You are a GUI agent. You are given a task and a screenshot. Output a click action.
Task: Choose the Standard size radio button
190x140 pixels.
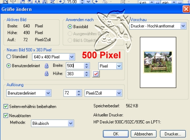(9, 57)
